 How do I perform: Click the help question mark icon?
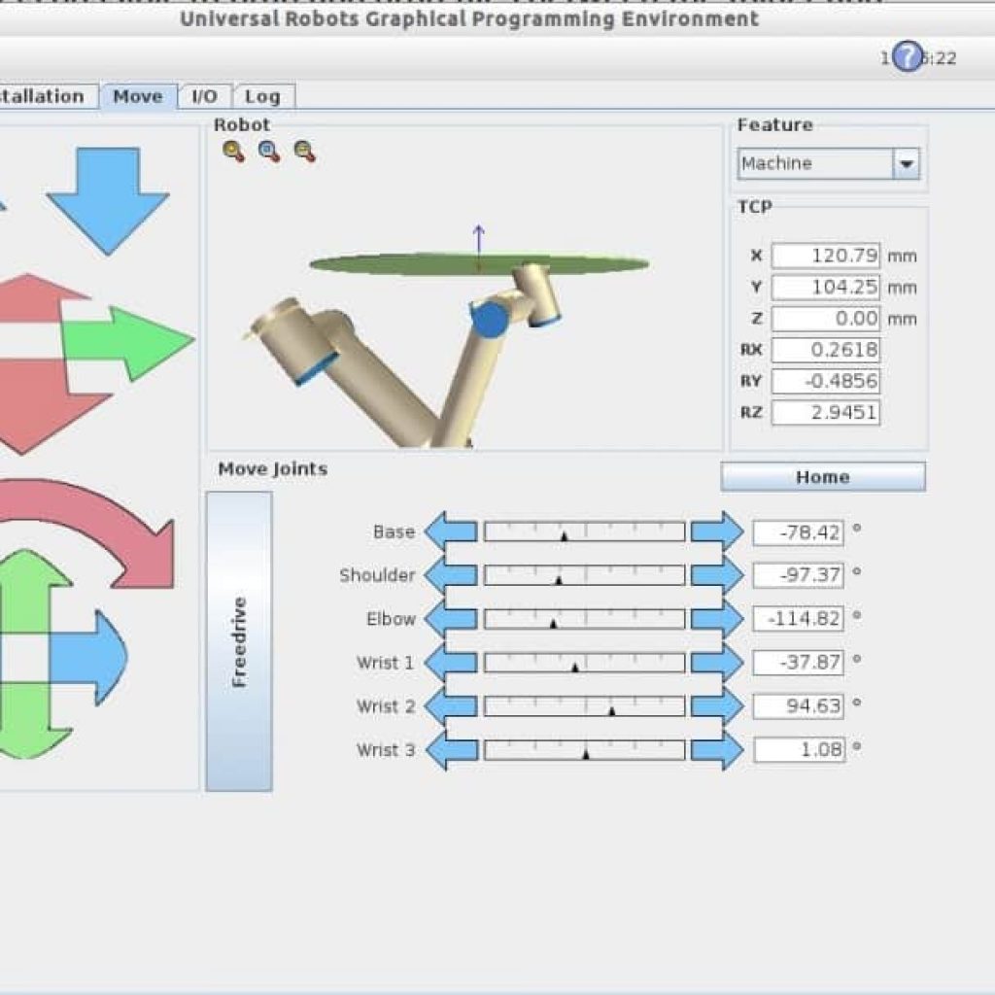click(x=907, y=57)
